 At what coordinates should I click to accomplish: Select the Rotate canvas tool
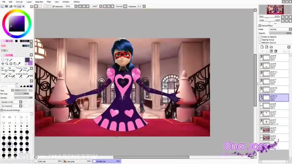[11, 64]
